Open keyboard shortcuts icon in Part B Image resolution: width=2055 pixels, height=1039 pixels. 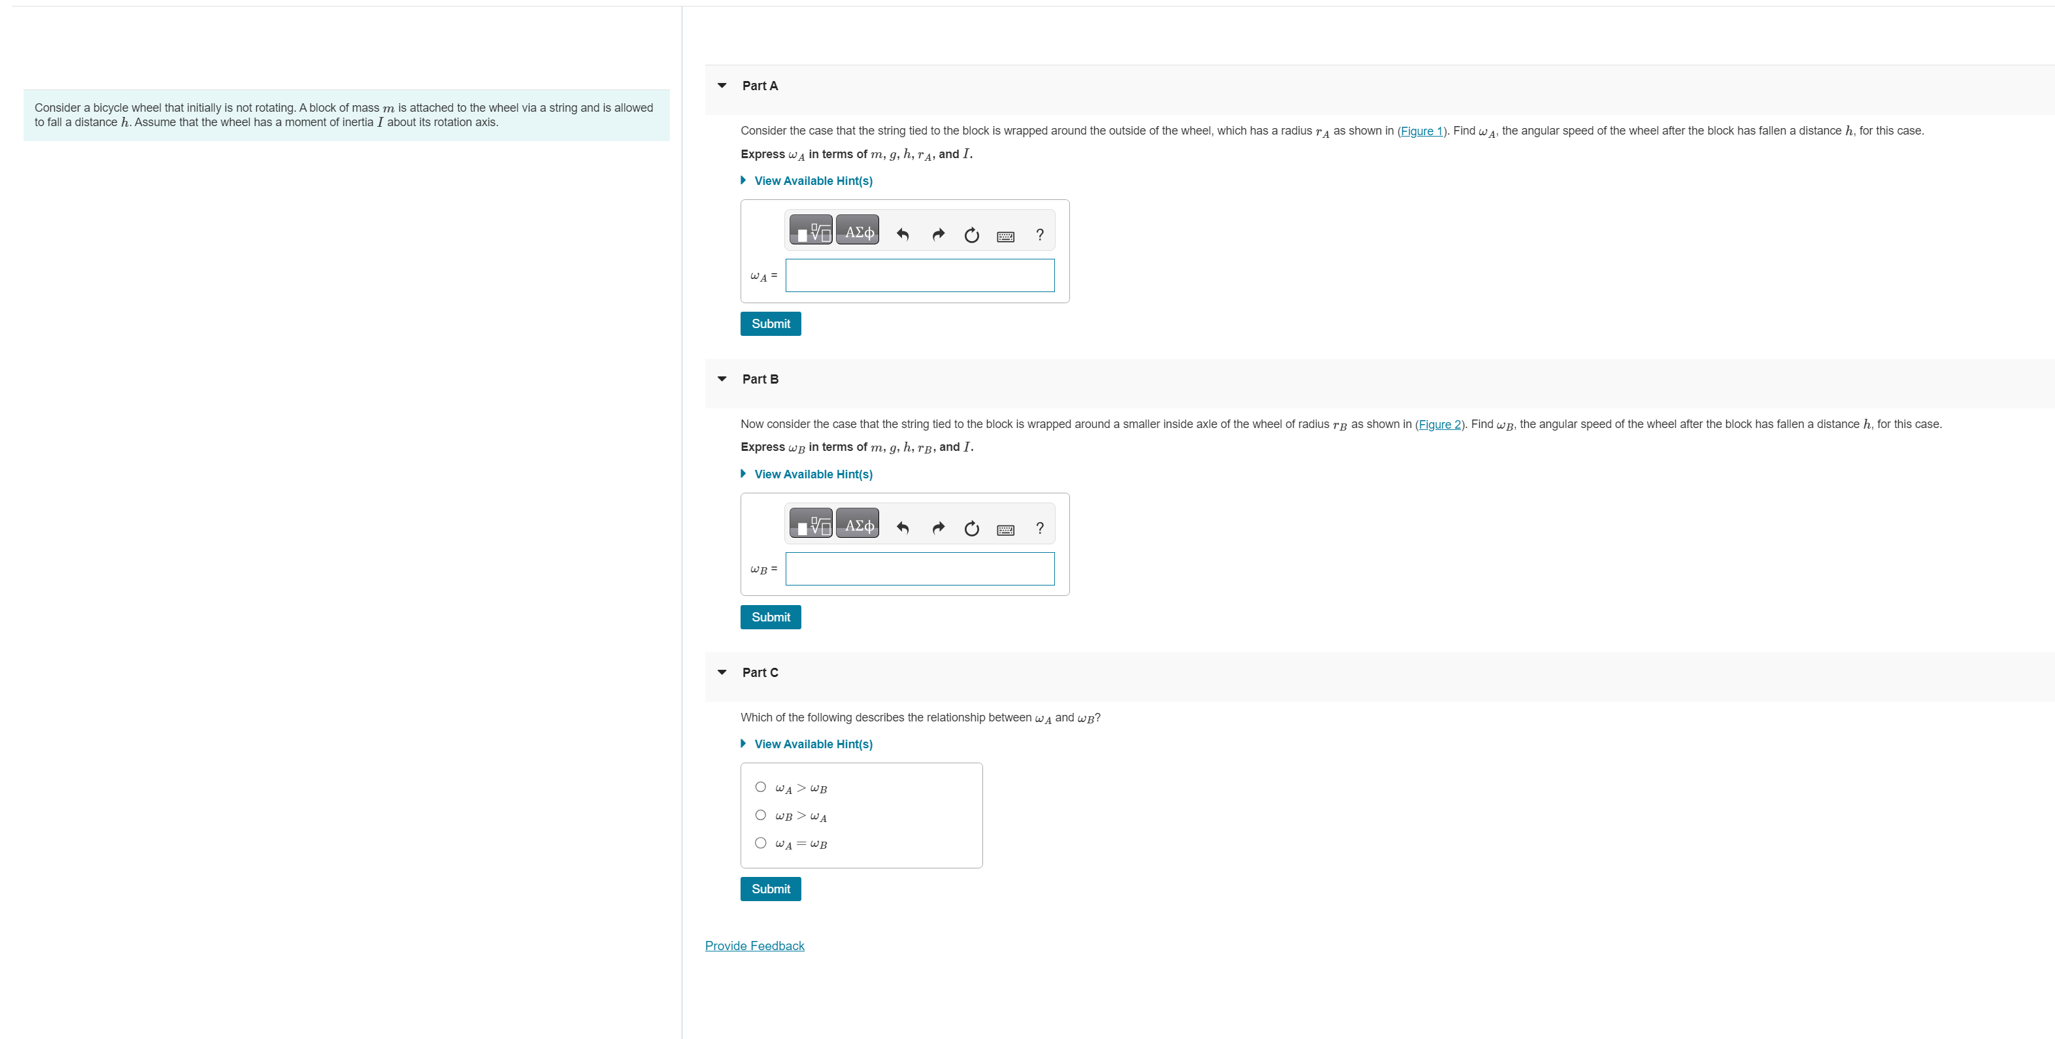click(x=1005, y=529)
